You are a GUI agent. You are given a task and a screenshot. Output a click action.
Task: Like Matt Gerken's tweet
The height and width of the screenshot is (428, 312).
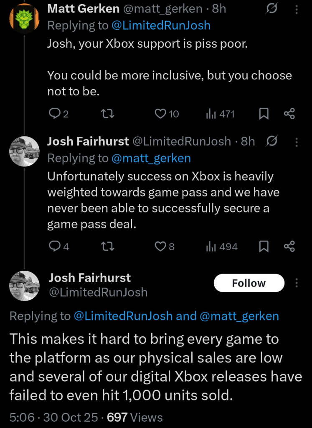tap(161, 114)
